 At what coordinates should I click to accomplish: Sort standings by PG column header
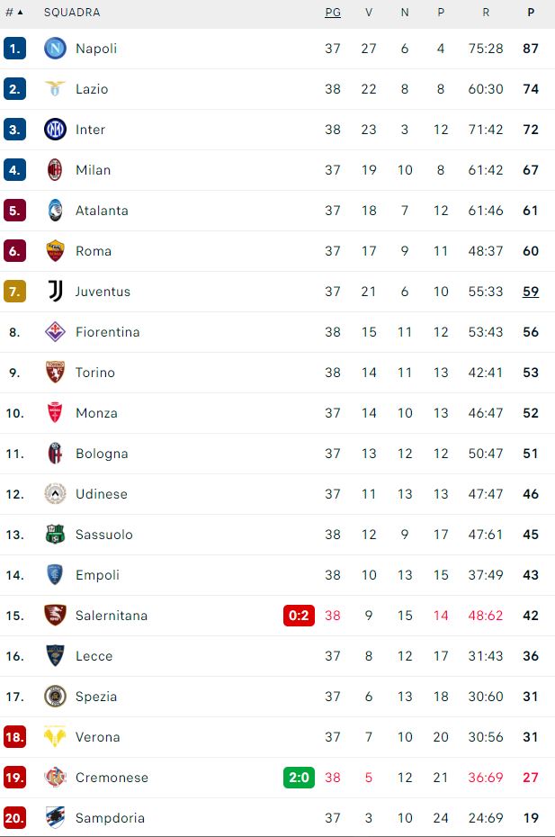point(333,13)
